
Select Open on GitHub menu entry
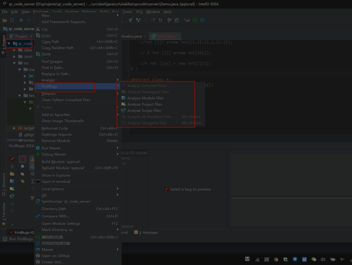[x=78, y=256]
